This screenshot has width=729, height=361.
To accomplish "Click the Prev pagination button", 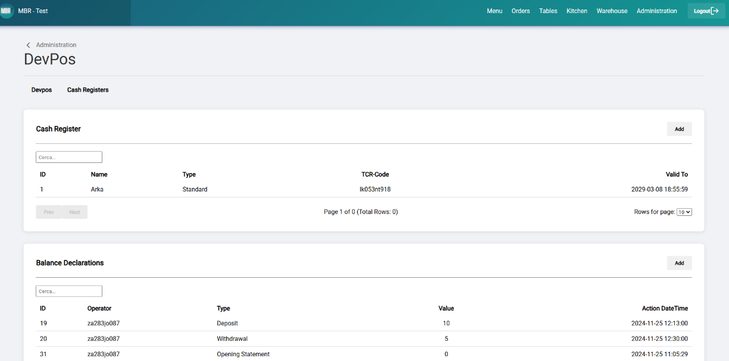I will 49,212.
